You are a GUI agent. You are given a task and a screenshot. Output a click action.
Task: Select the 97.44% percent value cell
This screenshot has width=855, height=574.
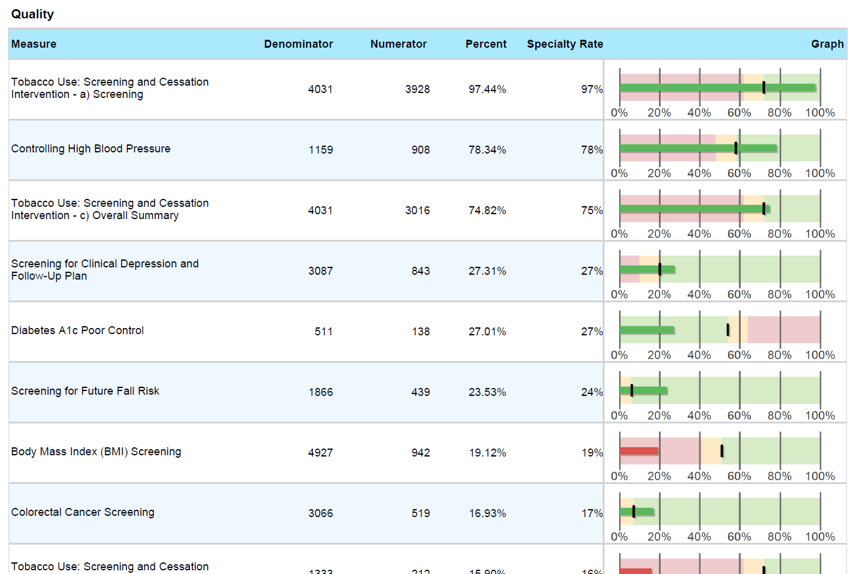pyautogui.click(x=487, y=89)
